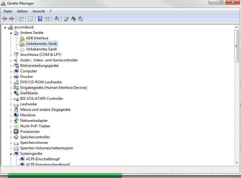Close the Geräte-Manager window
Screen dimensions: 241x178
(233, 2)
